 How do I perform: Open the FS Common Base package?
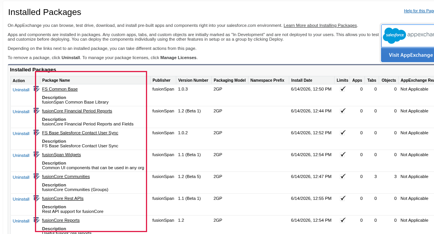pos(60,89)
